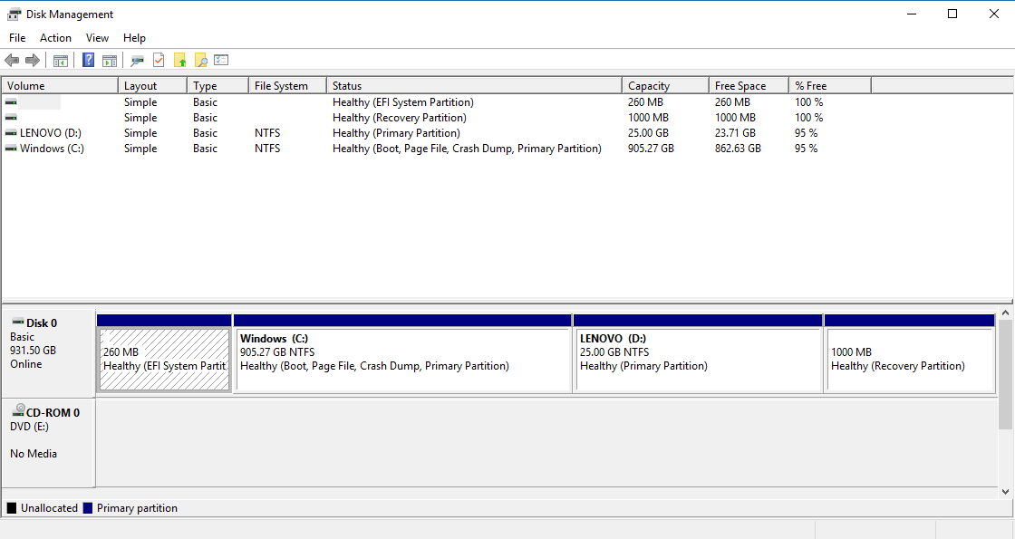Click the Healthy (Recovery Partition) status cell in the list
This screenshot has width=1015, height=539.
click(400, 118)
